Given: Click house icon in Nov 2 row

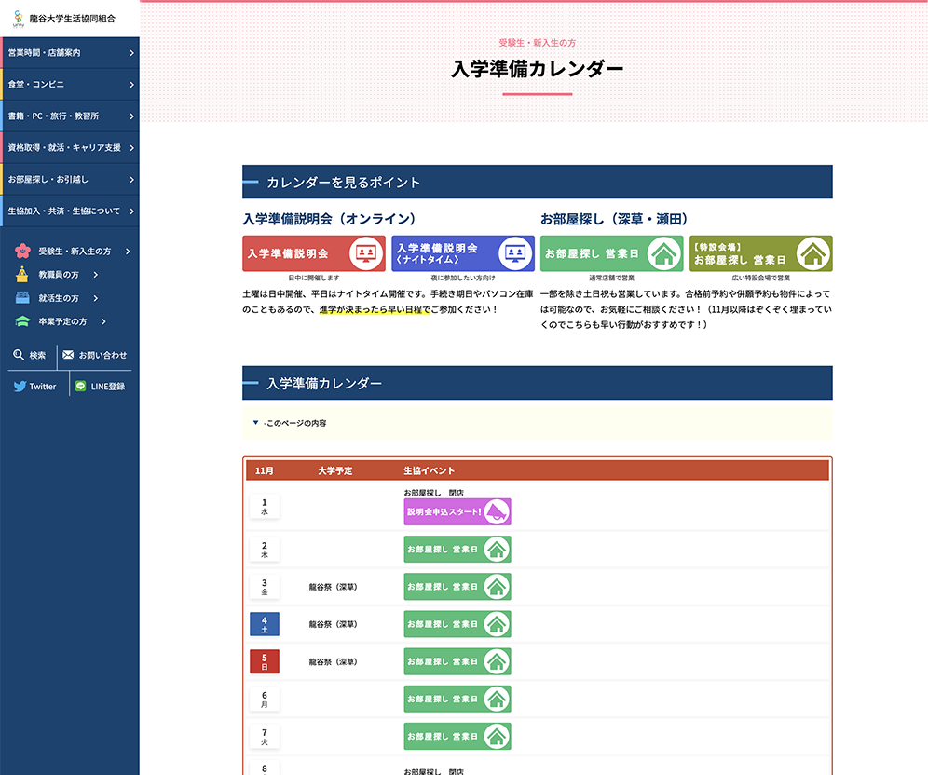Looking at the screenshot, I should (497, 549).
